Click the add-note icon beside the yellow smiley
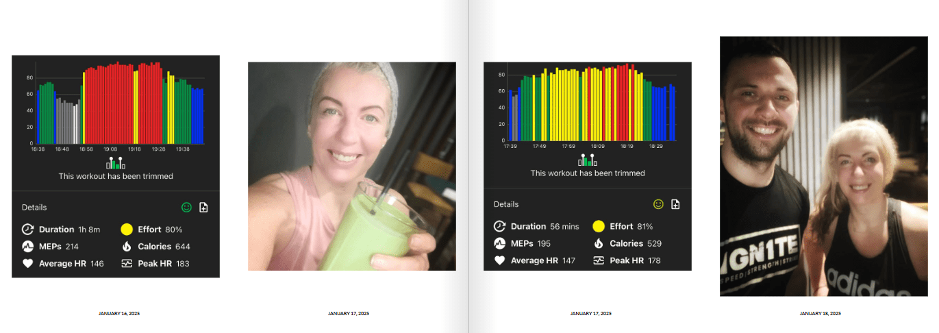The width and height of the screenshot is (939, 333). tap(675, 204)
